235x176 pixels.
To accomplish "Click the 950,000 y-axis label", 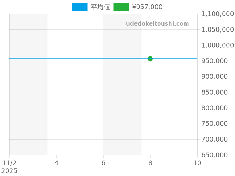I will point(217,61).
